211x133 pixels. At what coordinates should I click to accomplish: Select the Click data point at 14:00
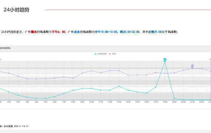[x=128, y=75]
